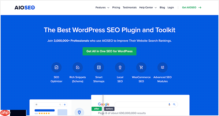
Task: Click the Advanced SEO Modules label
Action: pyautogui.click(x=162, y=79)
